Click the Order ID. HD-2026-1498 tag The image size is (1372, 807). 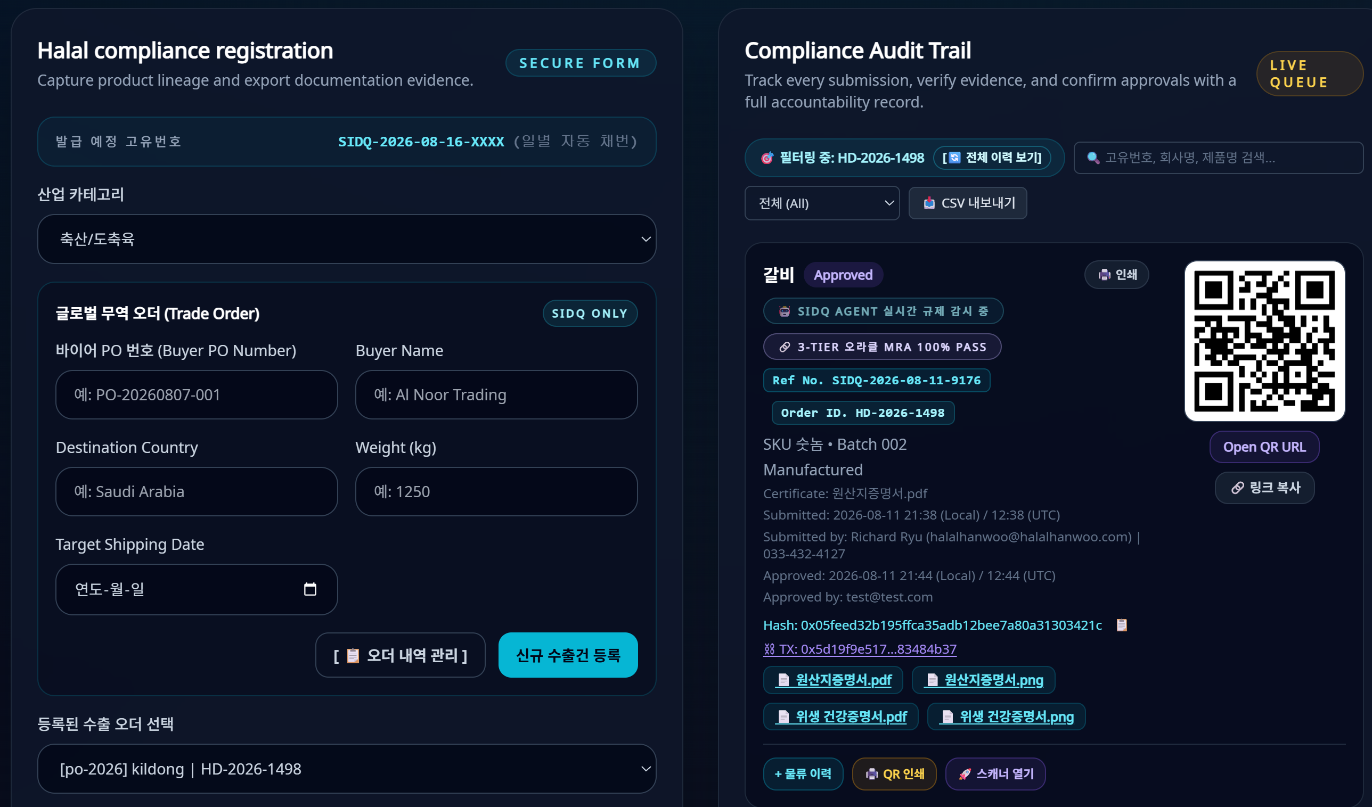[x=863, y=413]
